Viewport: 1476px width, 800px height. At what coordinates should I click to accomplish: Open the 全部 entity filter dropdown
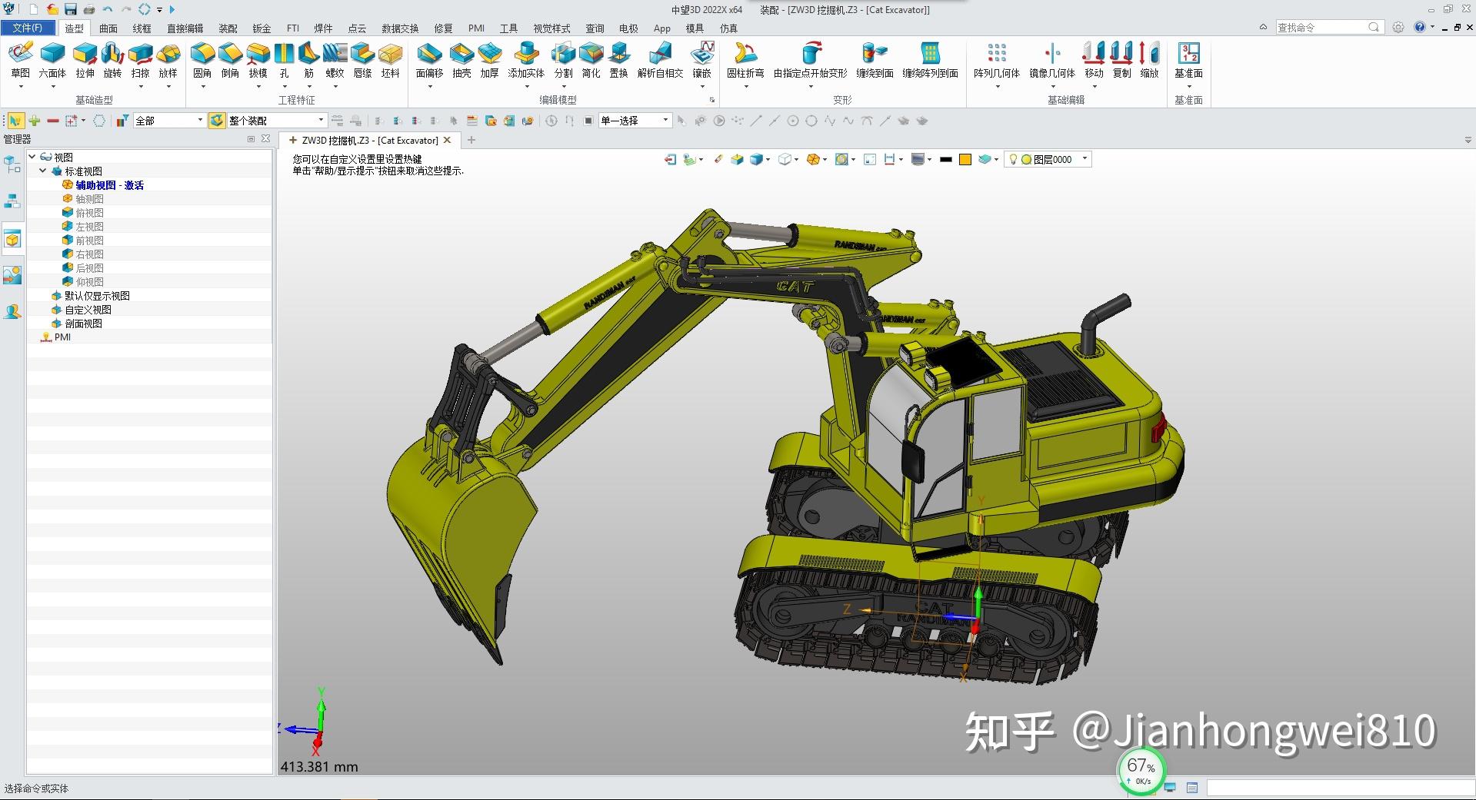[198, 121]
